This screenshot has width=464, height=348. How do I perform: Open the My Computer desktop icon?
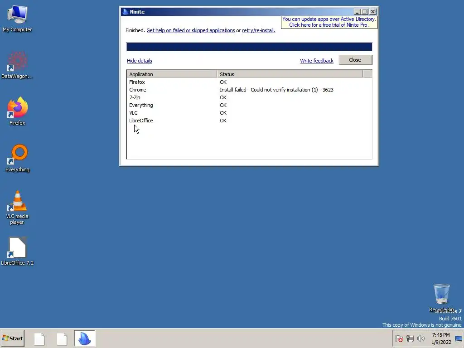coord(17,19)
